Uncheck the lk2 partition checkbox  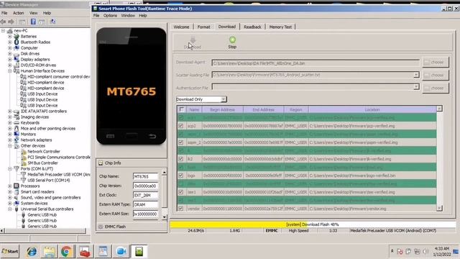point(181,159)
